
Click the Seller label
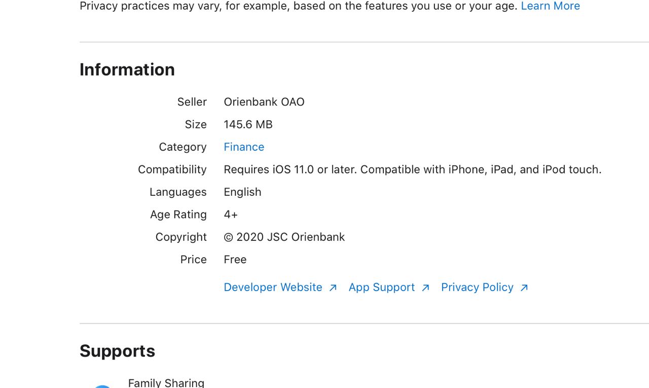192,102
